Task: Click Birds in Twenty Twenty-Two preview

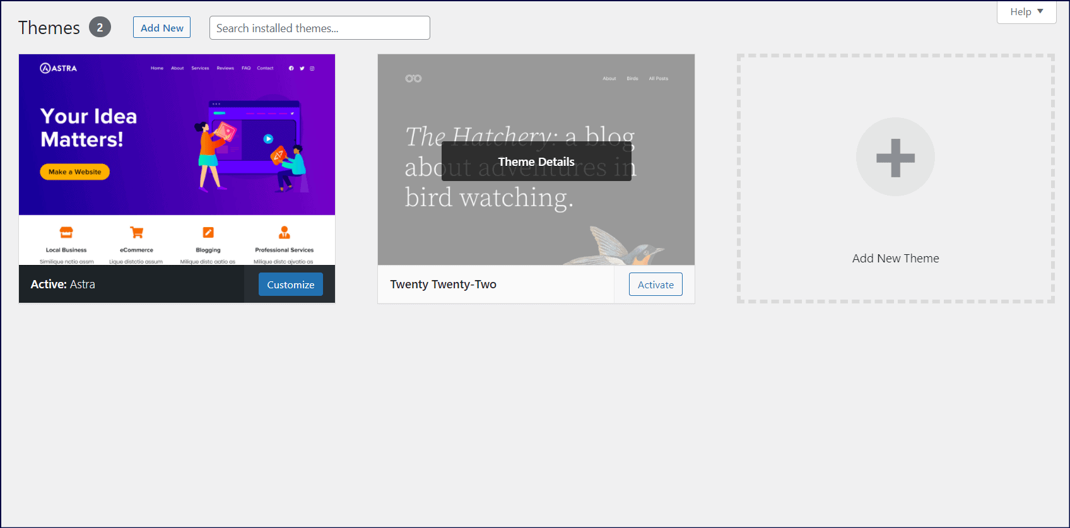Action: tap(632, 79)
